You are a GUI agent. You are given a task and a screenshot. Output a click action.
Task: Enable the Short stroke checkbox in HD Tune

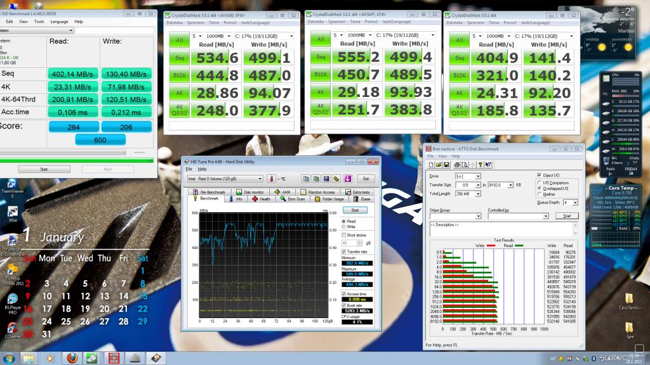[343, 235]
